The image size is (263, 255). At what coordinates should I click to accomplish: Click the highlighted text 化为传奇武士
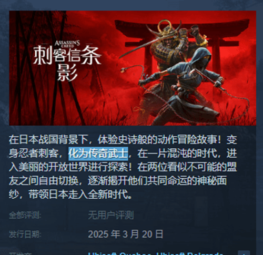(98, 154)
